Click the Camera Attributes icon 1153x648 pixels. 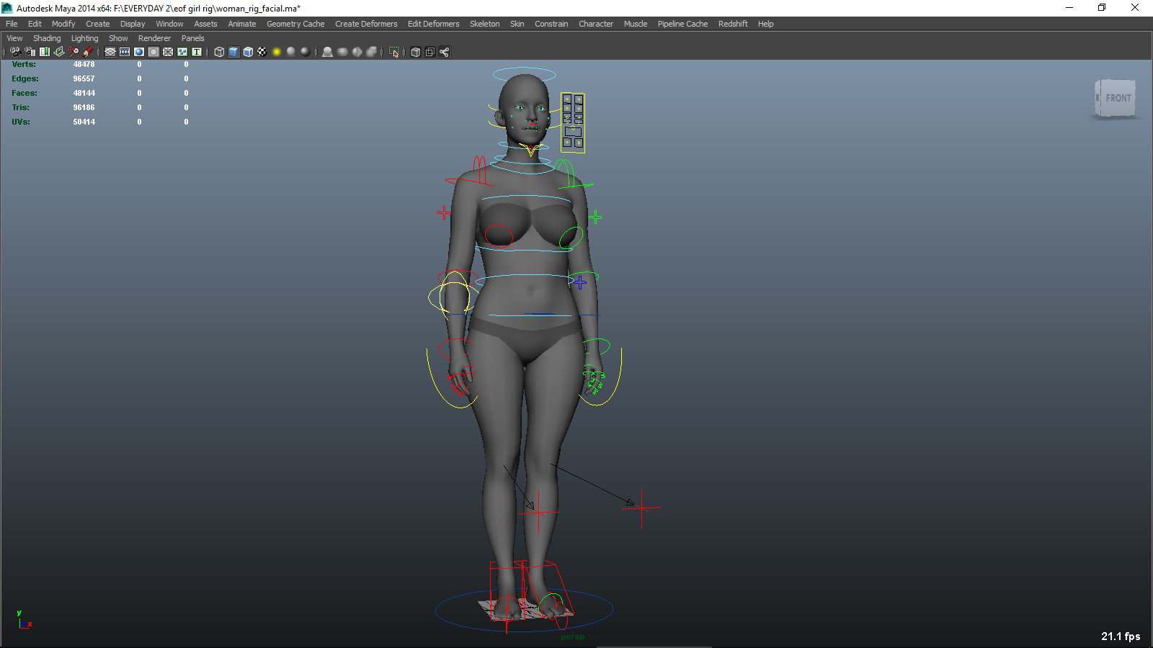pos(30,52)
